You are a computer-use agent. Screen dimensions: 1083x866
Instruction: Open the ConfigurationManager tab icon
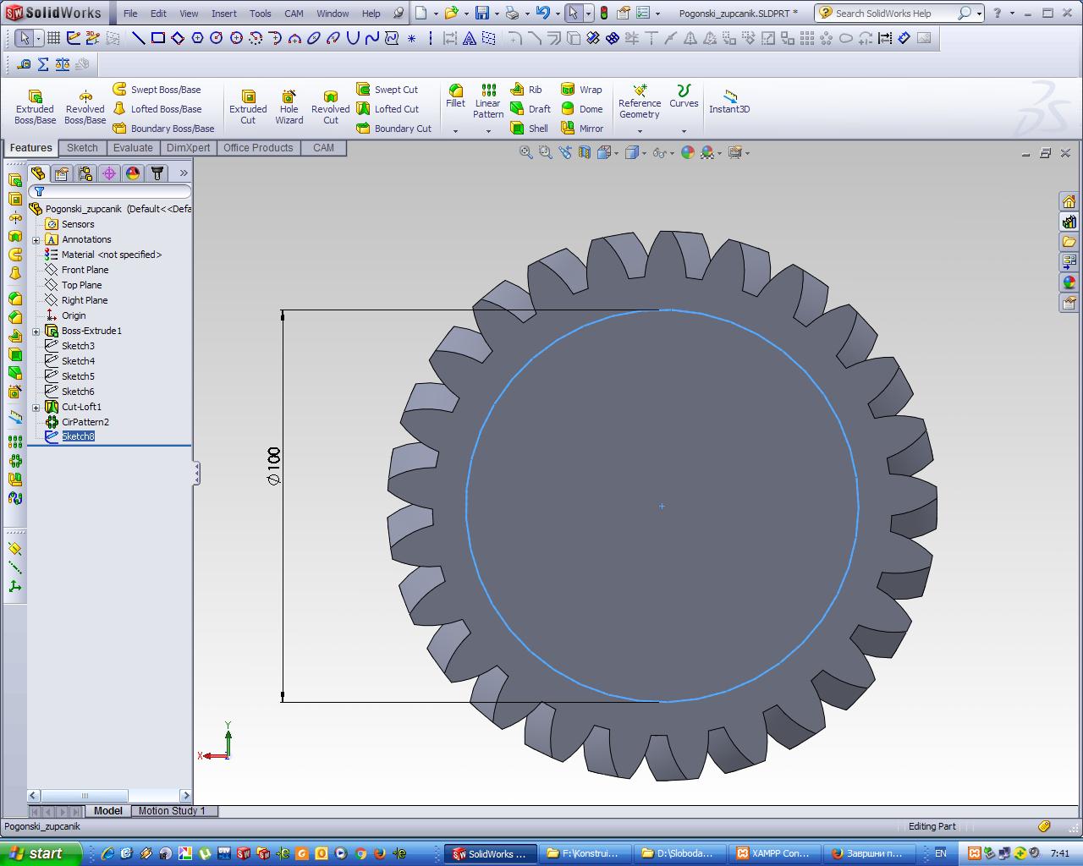click(85, 173)
